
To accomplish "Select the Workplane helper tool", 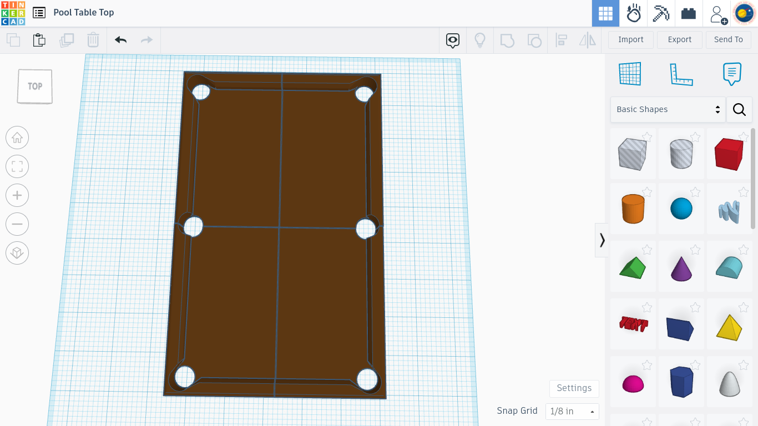I will [x=630, y=73].
